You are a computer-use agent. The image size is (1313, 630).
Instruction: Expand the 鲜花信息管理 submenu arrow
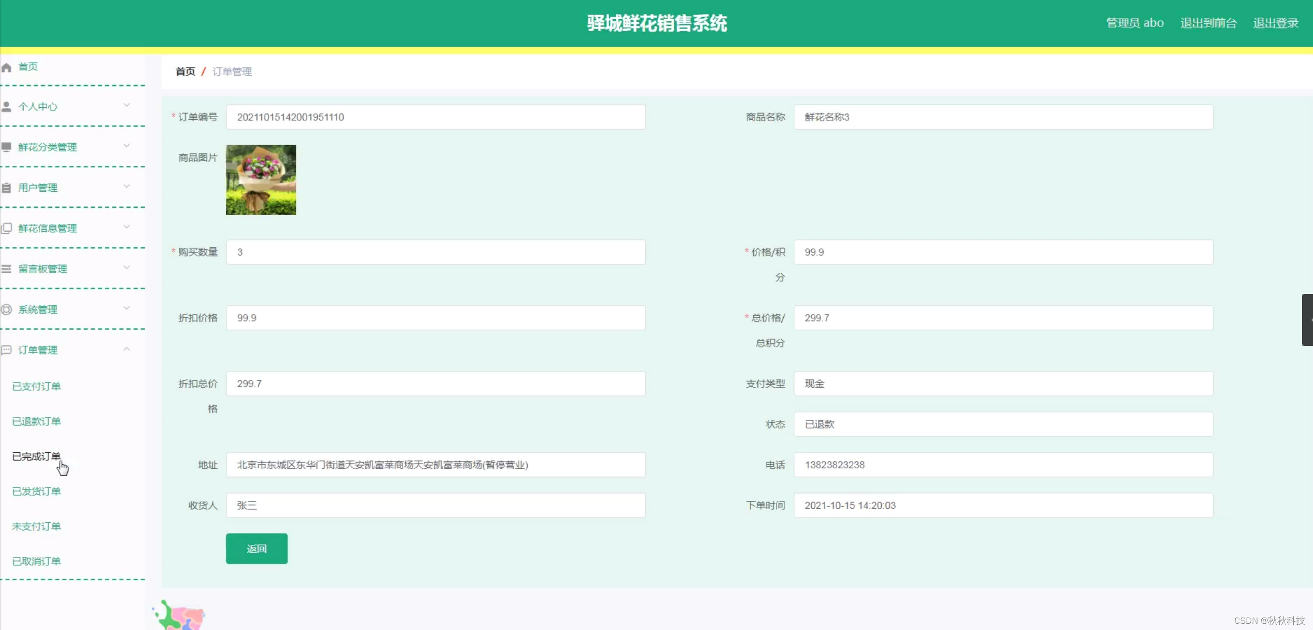coord(126,227)
